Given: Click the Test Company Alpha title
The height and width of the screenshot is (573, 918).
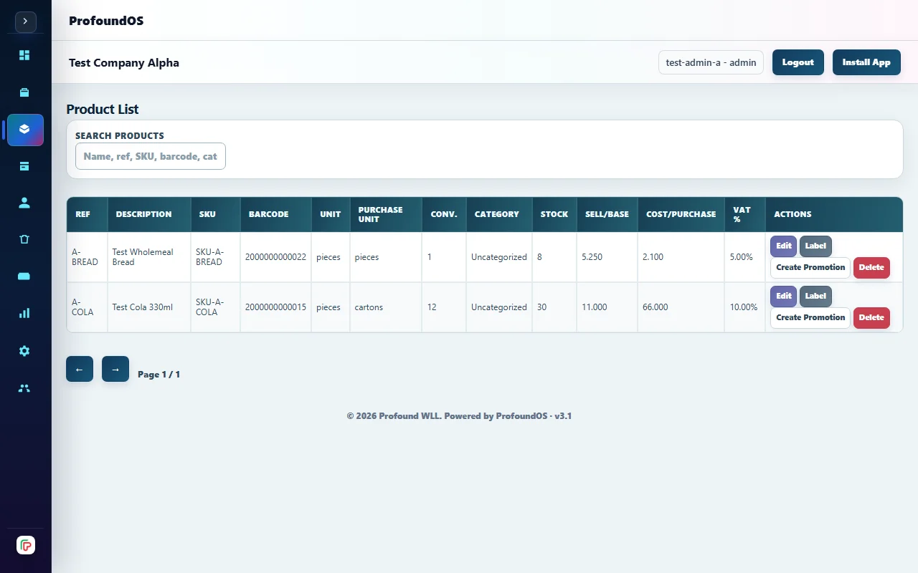Looking at the screenshot, I should coord(124,62).
